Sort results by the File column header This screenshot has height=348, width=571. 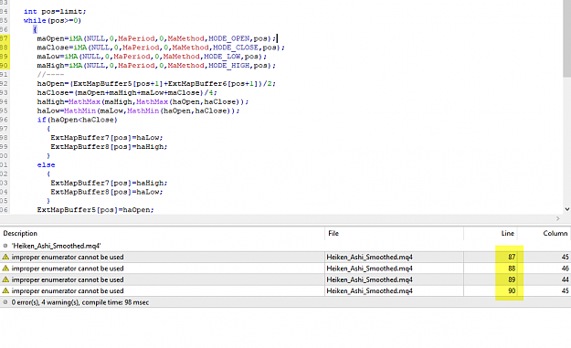tap(333, 233)
